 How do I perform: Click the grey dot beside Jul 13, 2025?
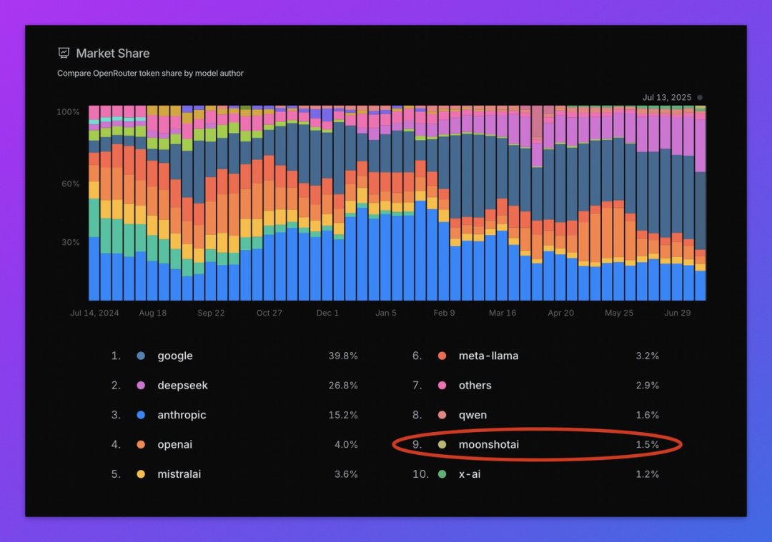pos(700,97)
